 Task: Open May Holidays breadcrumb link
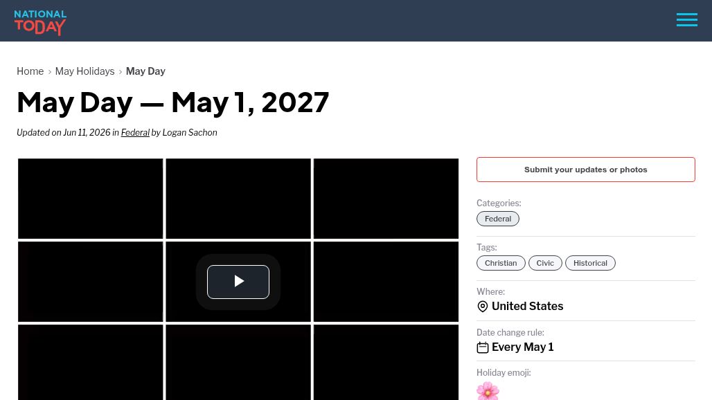click(85, 71)
